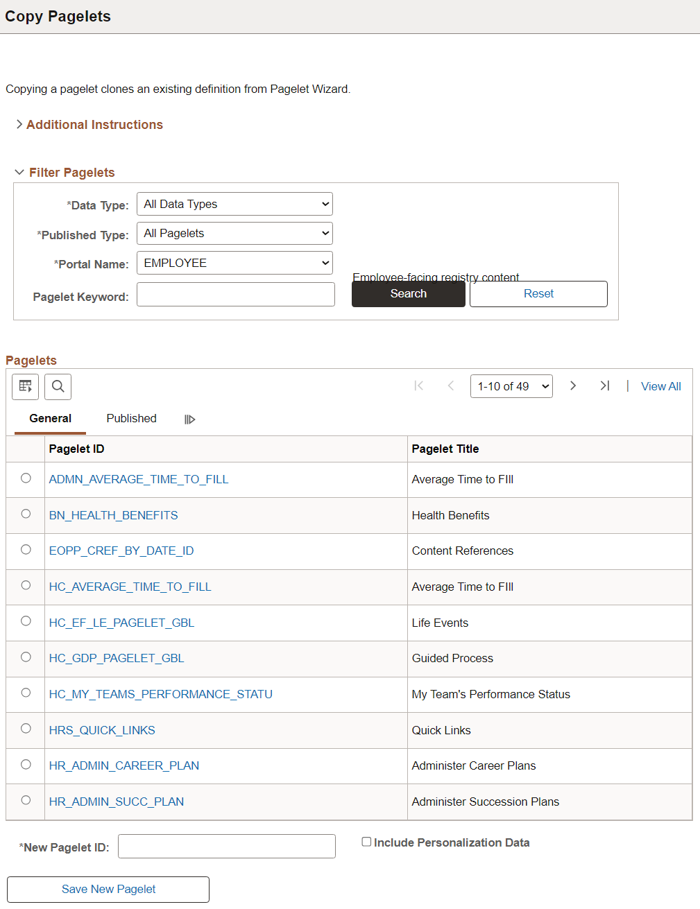Enable Include Personalization Data checkbox
Screen dimensions: 700x909
click(366, 842)
